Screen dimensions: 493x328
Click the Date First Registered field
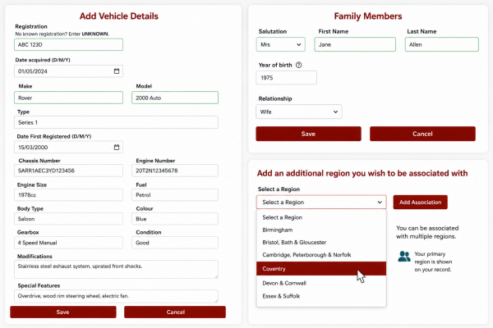point(68,148)
